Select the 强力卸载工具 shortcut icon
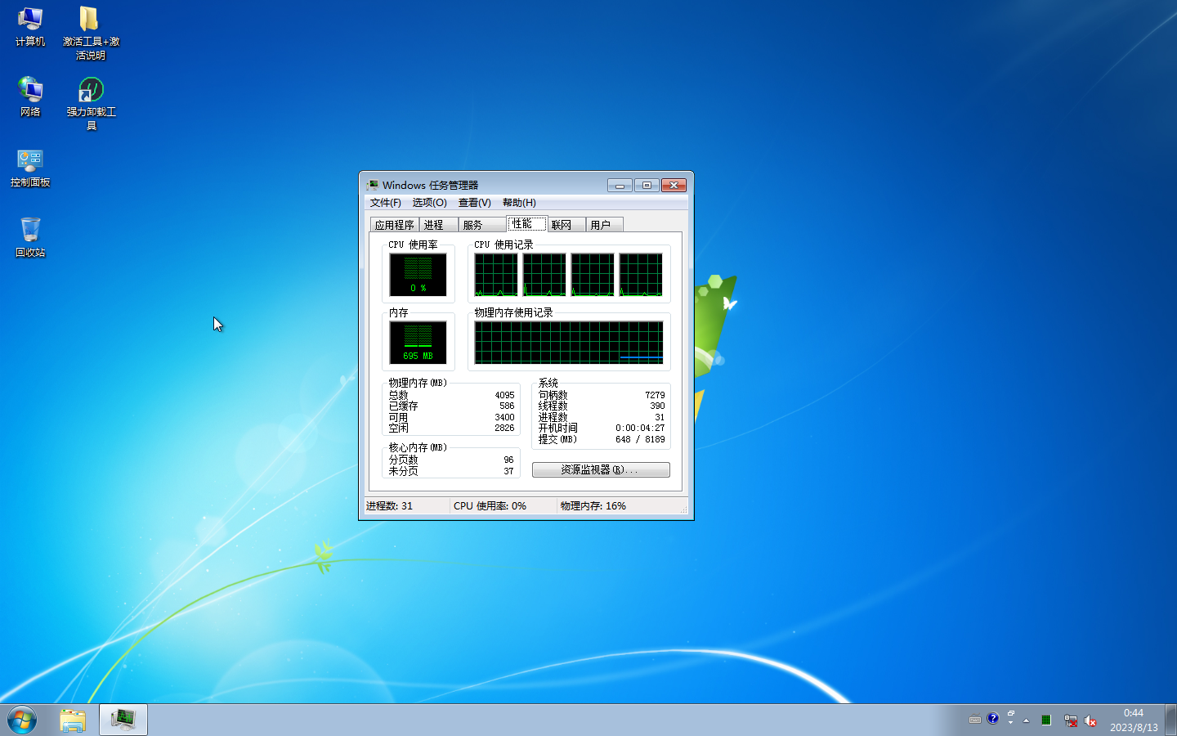Image resolution: width=1177 pixels, height=736 pixels. (x=91, y=103)
